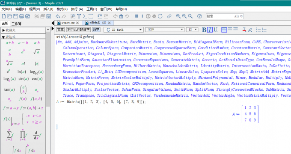Open the font family dropdown
This screenshot has height=154, width=291.
165,30
